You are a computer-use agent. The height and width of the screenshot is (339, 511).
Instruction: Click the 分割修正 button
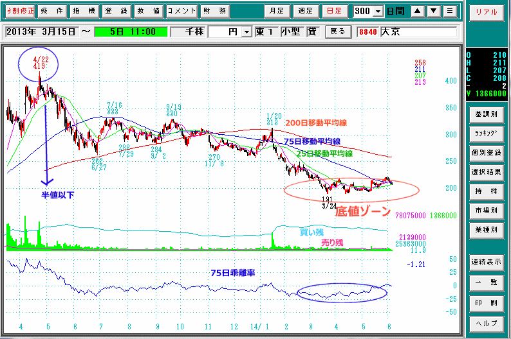coord(20,11)
